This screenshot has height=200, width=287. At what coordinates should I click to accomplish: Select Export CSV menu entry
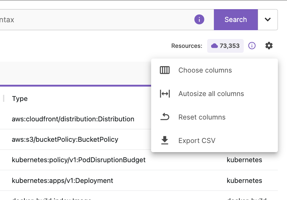pyautogui.click(x=214, y=141)
